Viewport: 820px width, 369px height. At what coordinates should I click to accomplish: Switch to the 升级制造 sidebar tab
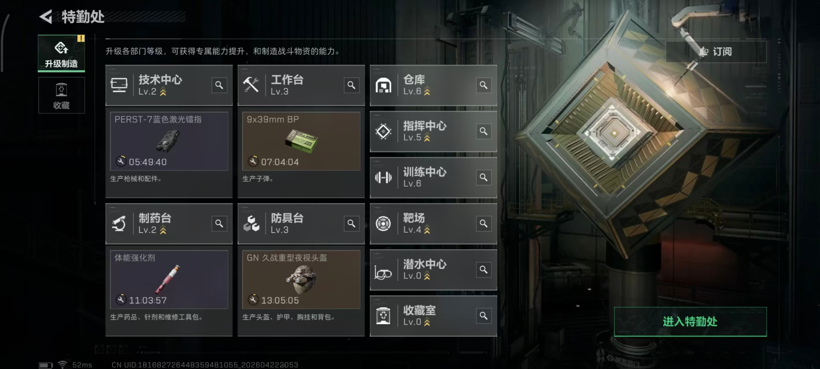pyautogui.click(x=61, y=54)
